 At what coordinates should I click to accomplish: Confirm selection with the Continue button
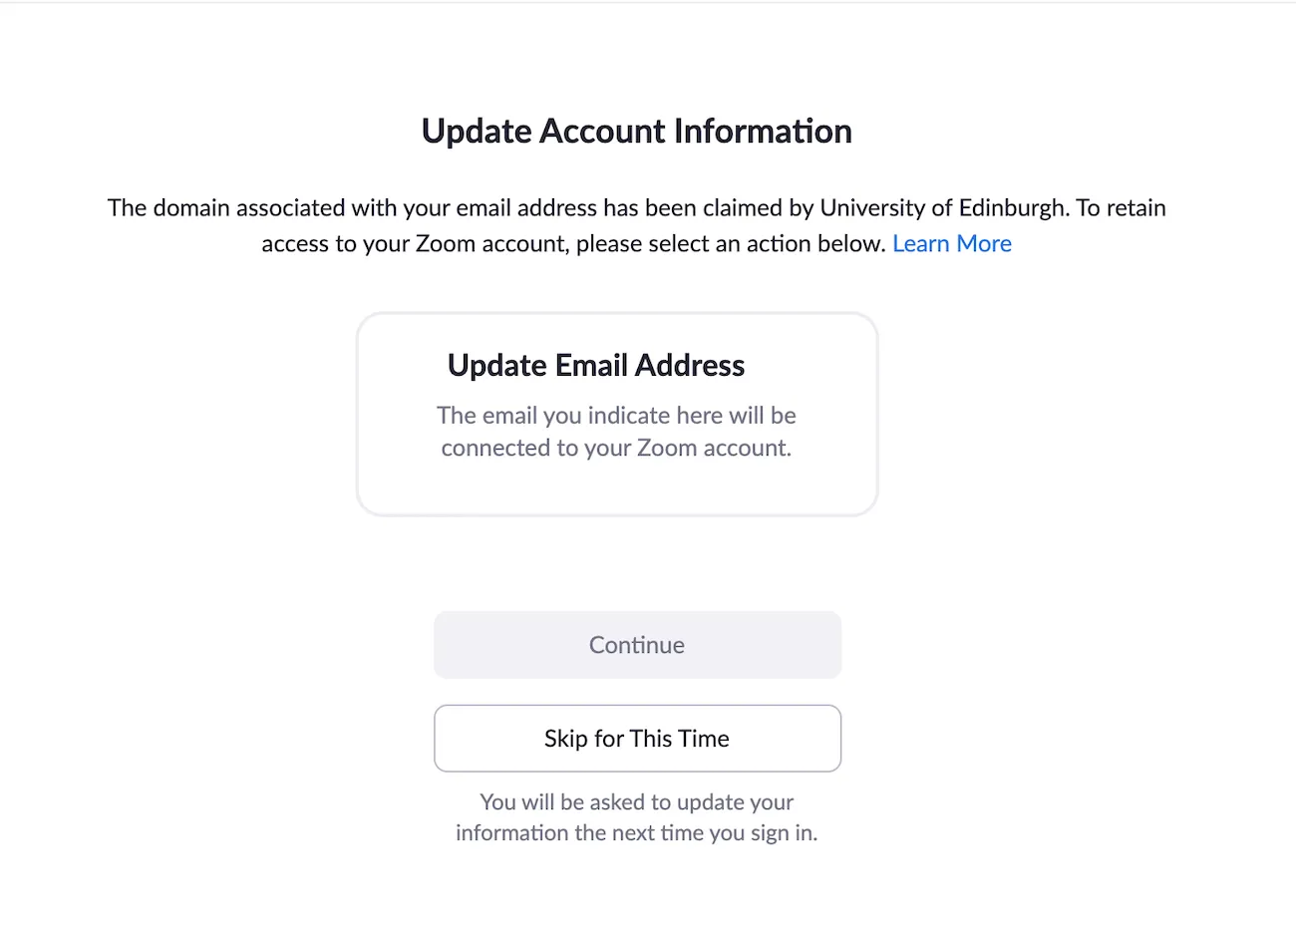click(x=637, y=644)
